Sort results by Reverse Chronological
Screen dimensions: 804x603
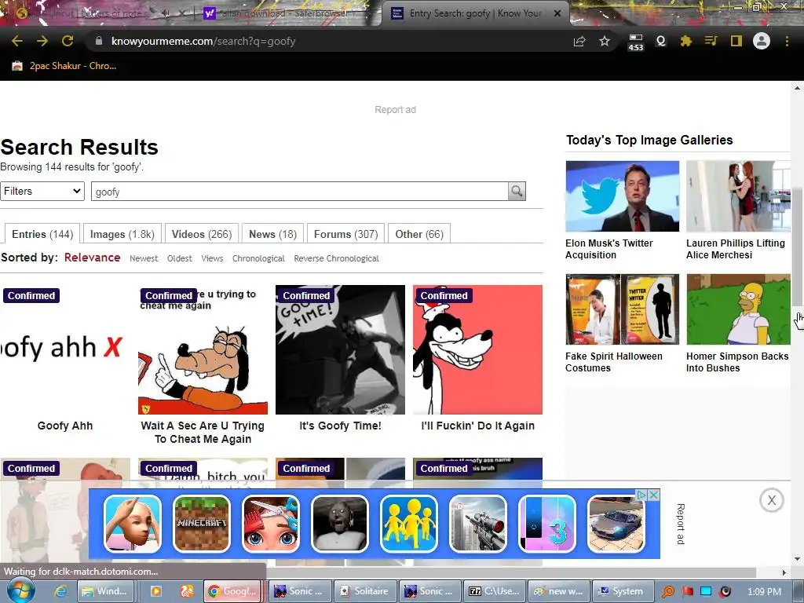pyautogui.click(x=336, y=258)
